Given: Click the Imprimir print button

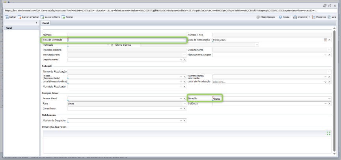Looking at the screenshot, I should (x=300, y=17).
